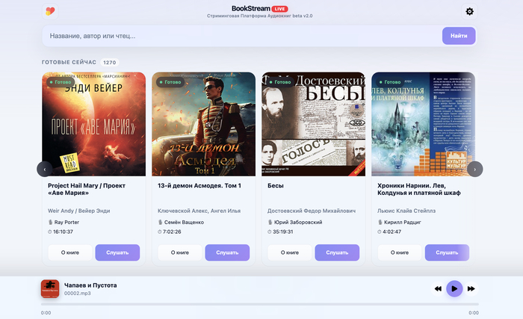Click the microphone icon beside Семён Ващенко
This screenshot has width=523, height=319.
click(x=160, y=222)
